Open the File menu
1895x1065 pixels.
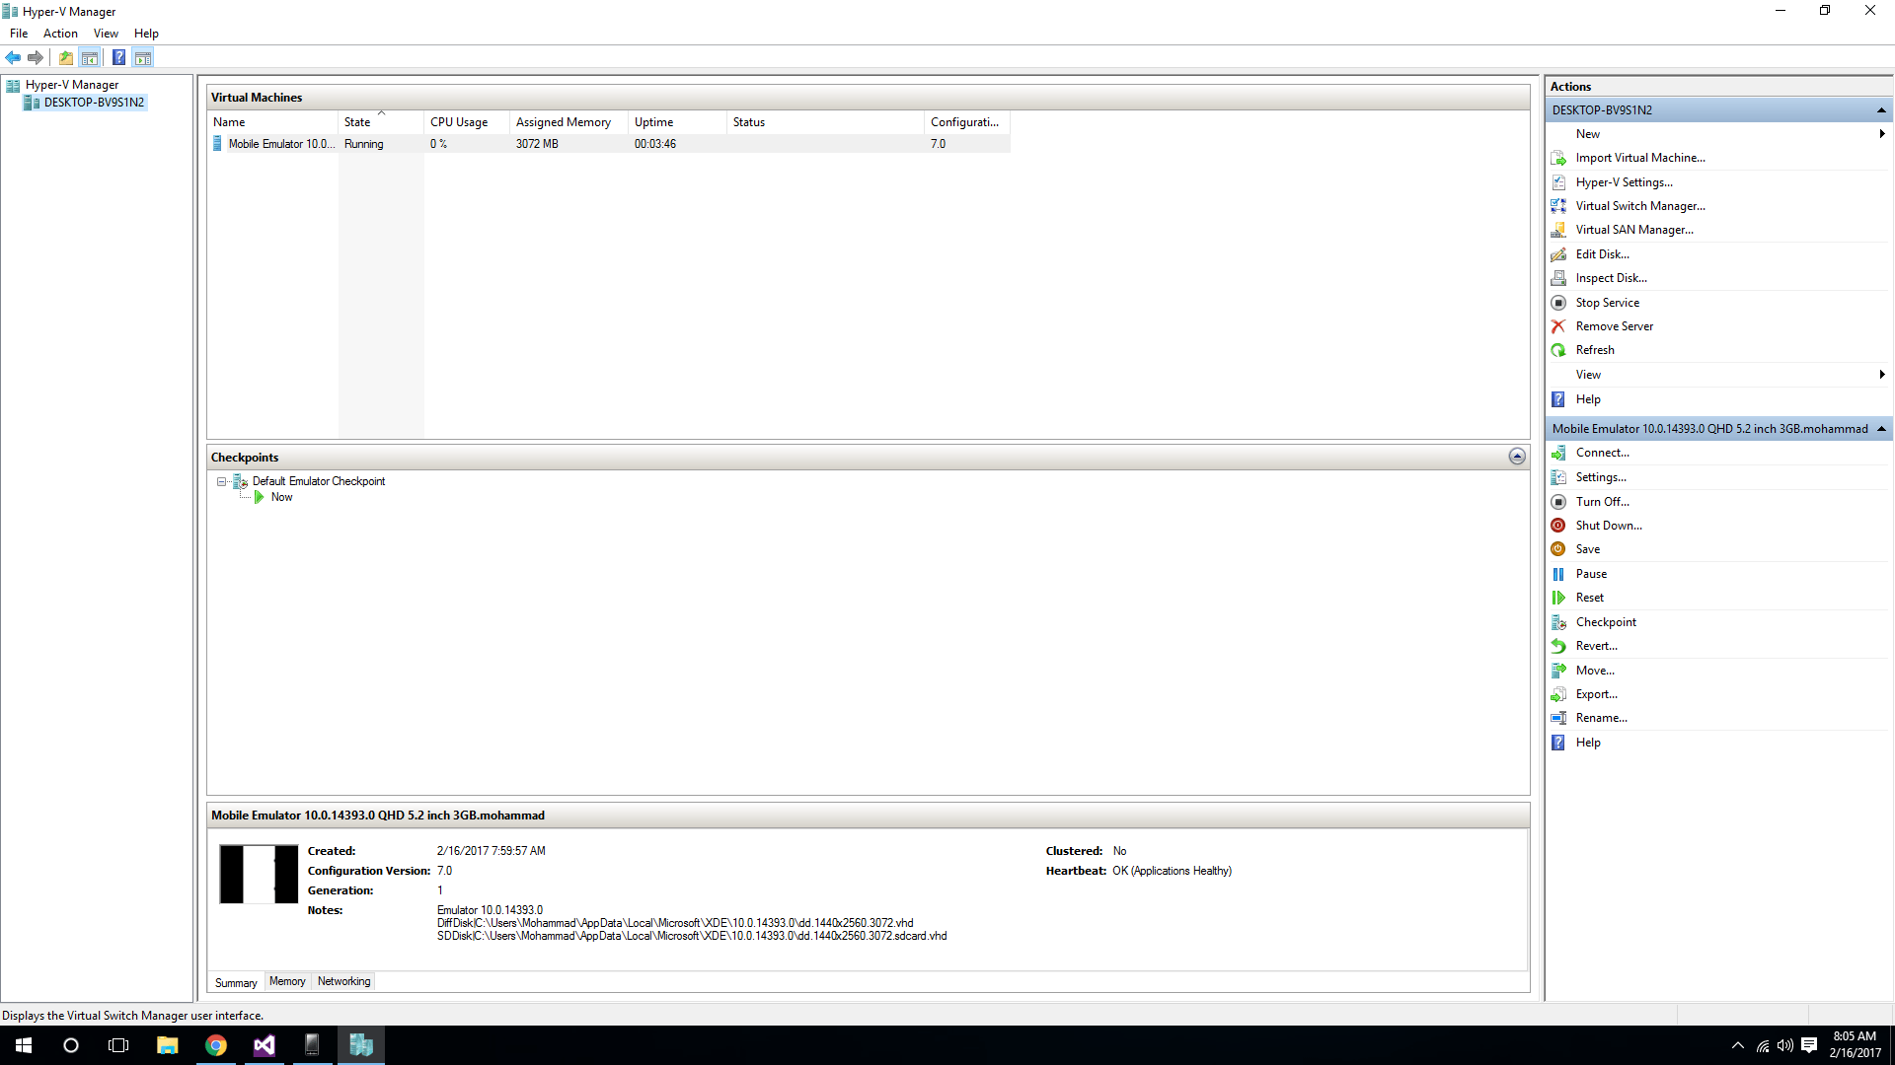pyautogui.click(x=19, y=34)
